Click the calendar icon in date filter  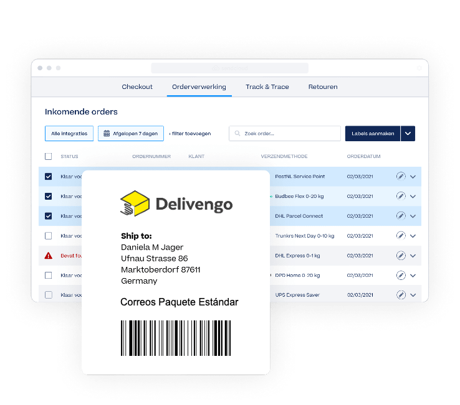point(107,134)
